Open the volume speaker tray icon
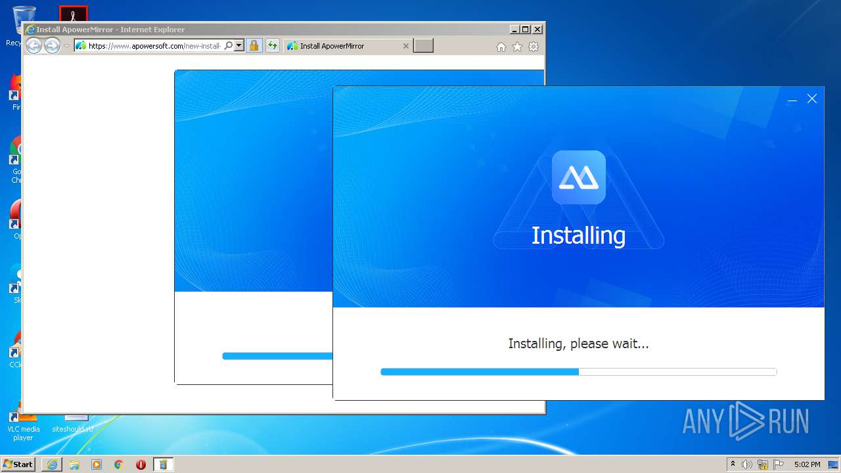The image size is (841, 473). [x=747, y=464]
